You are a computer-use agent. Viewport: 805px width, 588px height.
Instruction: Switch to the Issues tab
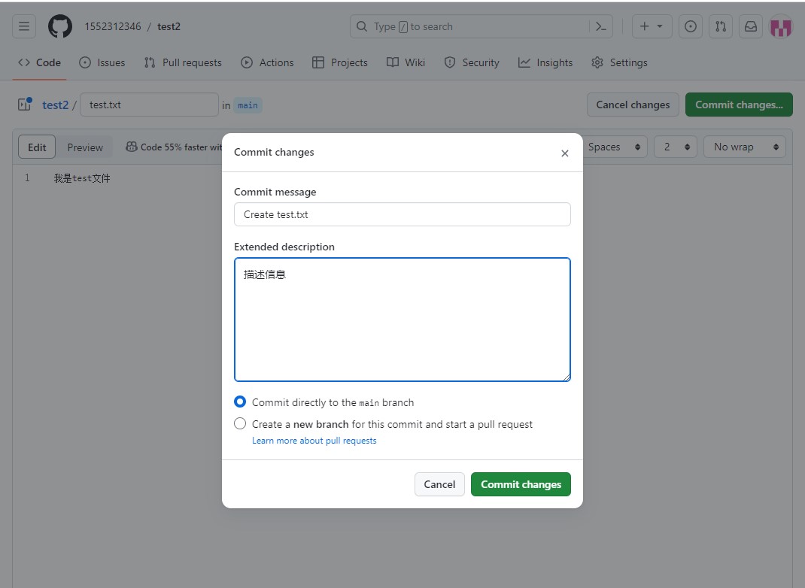(x=102, y=62)
